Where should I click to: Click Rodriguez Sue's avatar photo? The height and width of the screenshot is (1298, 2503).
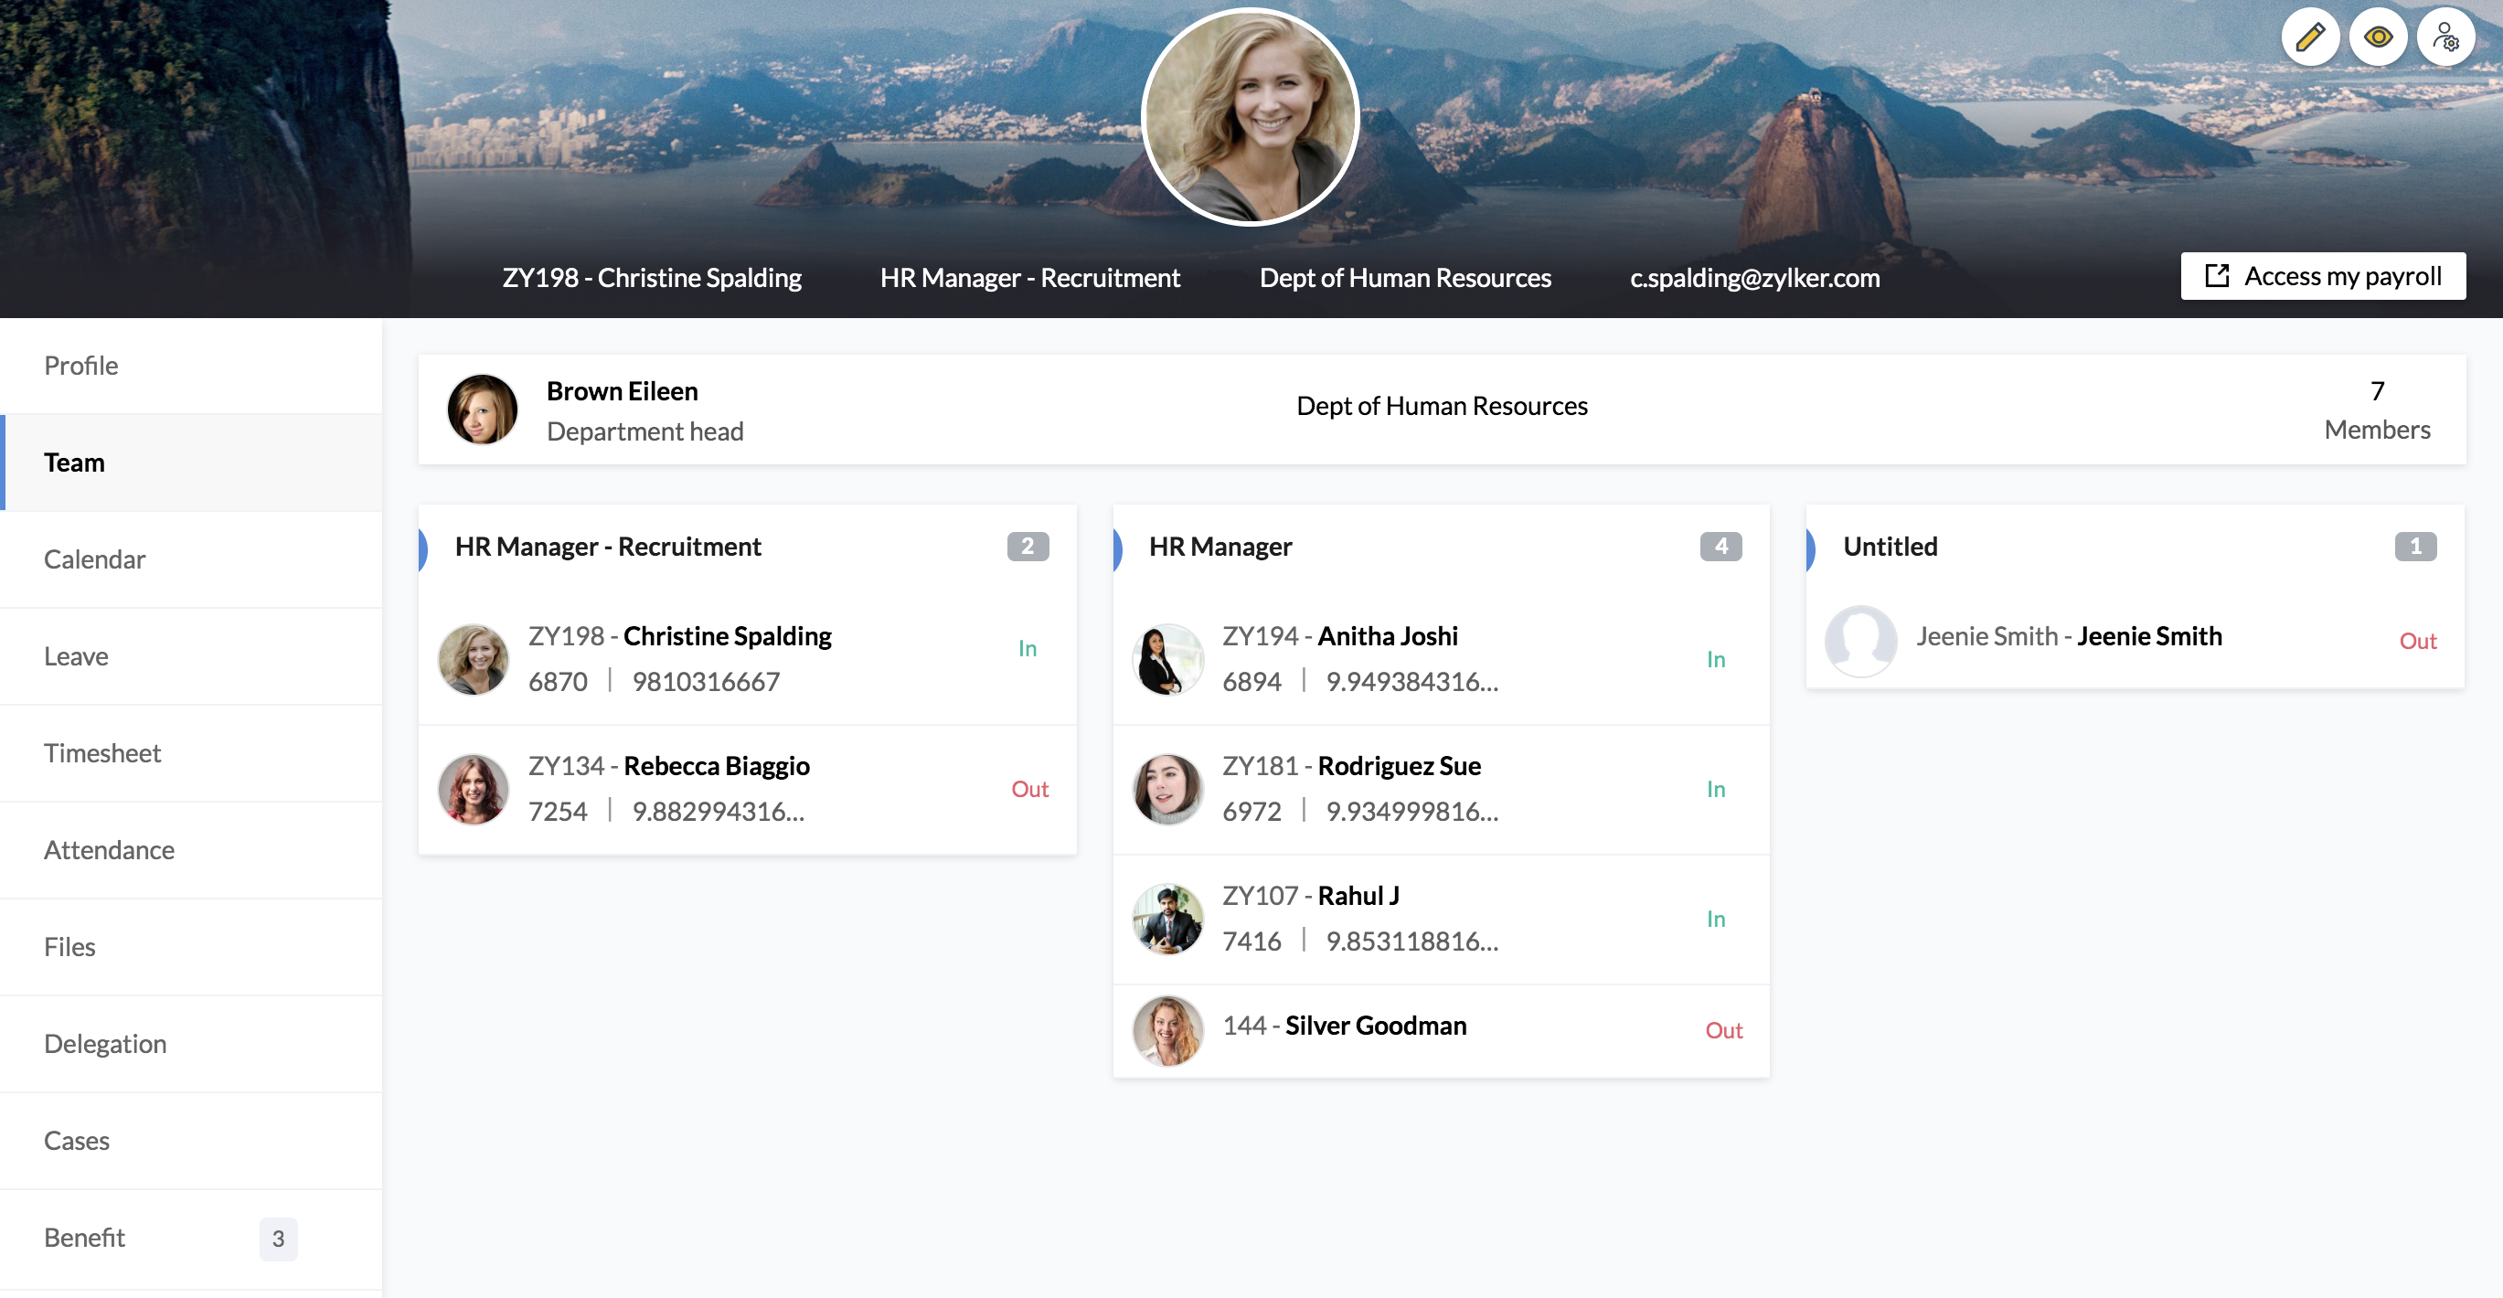tap(1167, 789)
